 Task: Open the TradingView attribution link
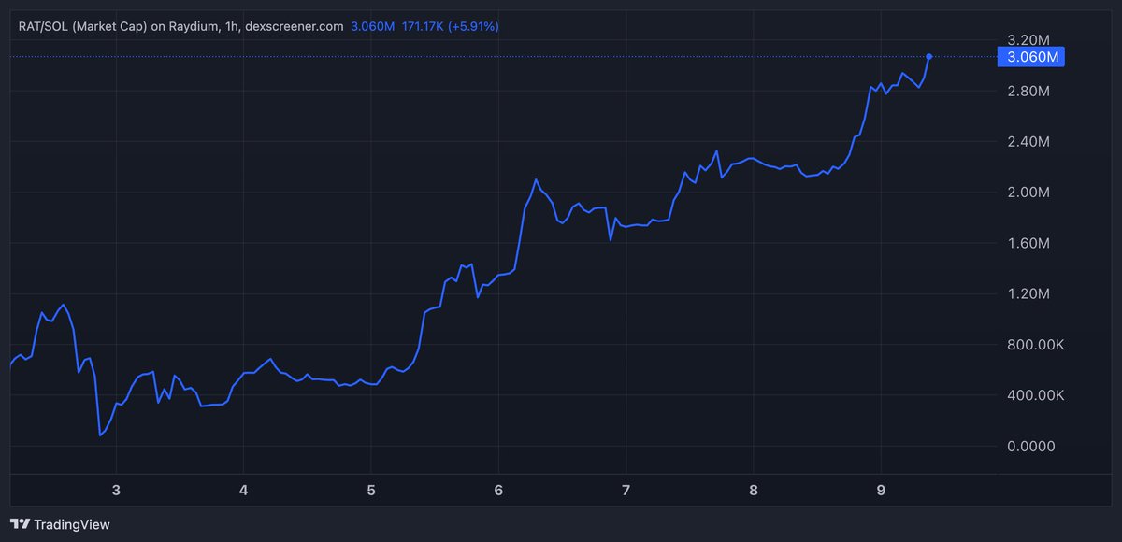tap(60, 524)
